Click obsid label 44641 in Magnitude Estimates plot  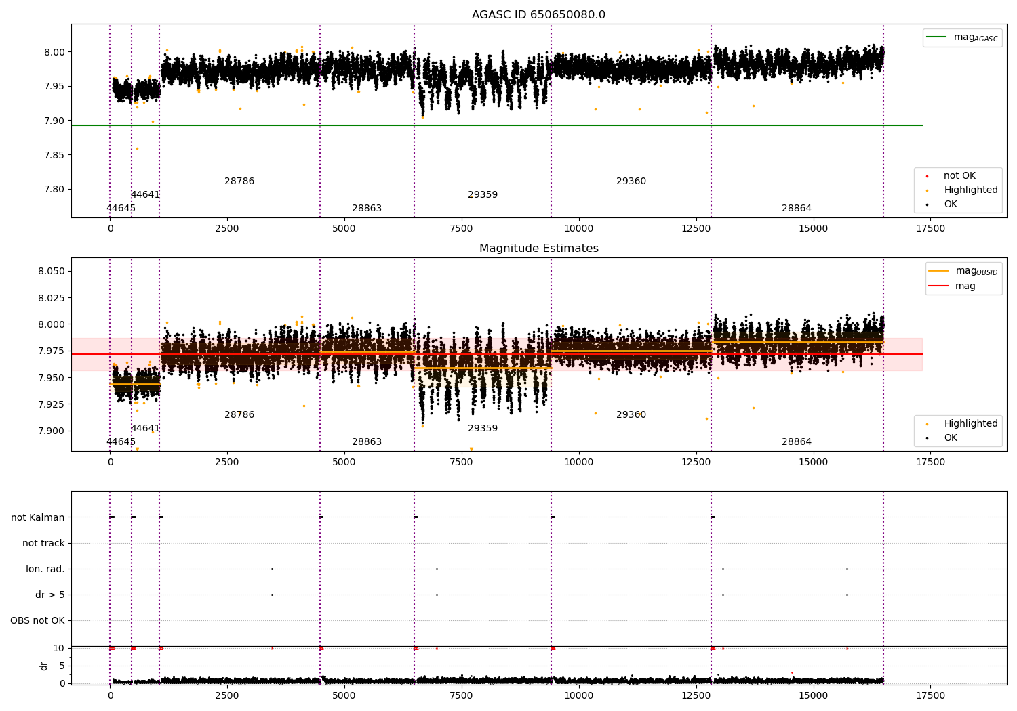tap(145, 429)
